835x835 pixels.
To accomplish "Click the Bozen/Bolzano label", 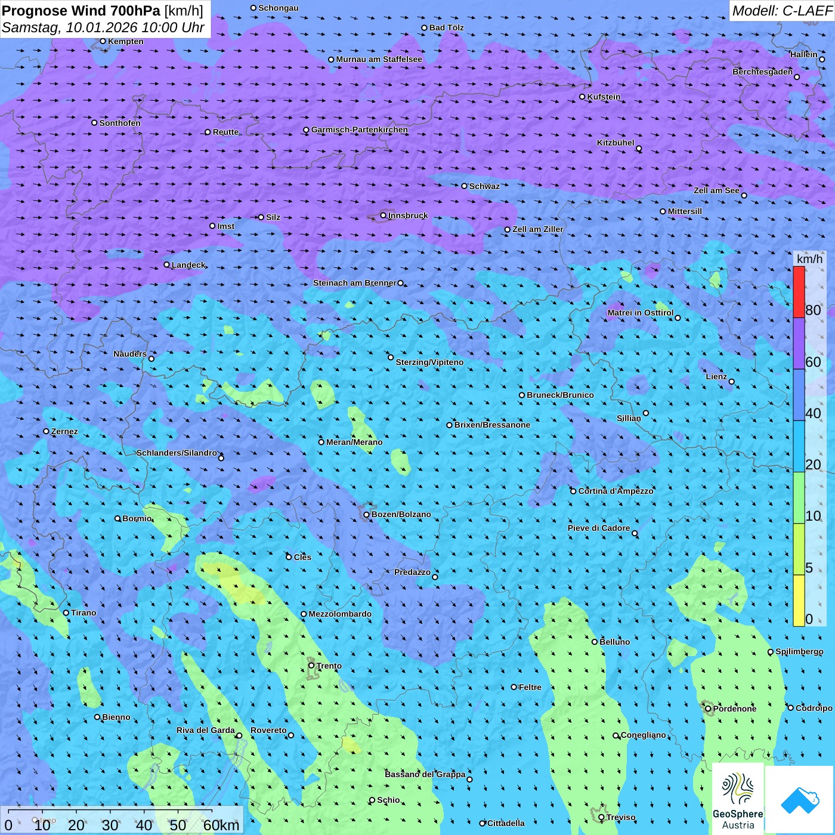I will click(x=401, y=514).
